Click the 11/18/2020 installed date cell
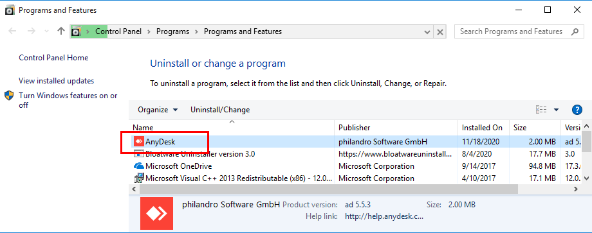 tap(481, 142)
